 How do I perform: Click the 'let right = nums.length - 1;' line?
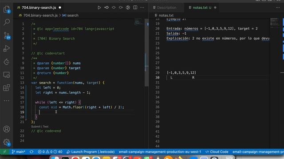coord(63,92)
